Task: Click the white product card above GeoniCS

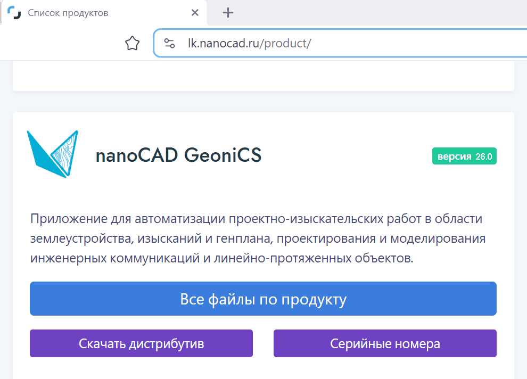Action: click(263, 76)
